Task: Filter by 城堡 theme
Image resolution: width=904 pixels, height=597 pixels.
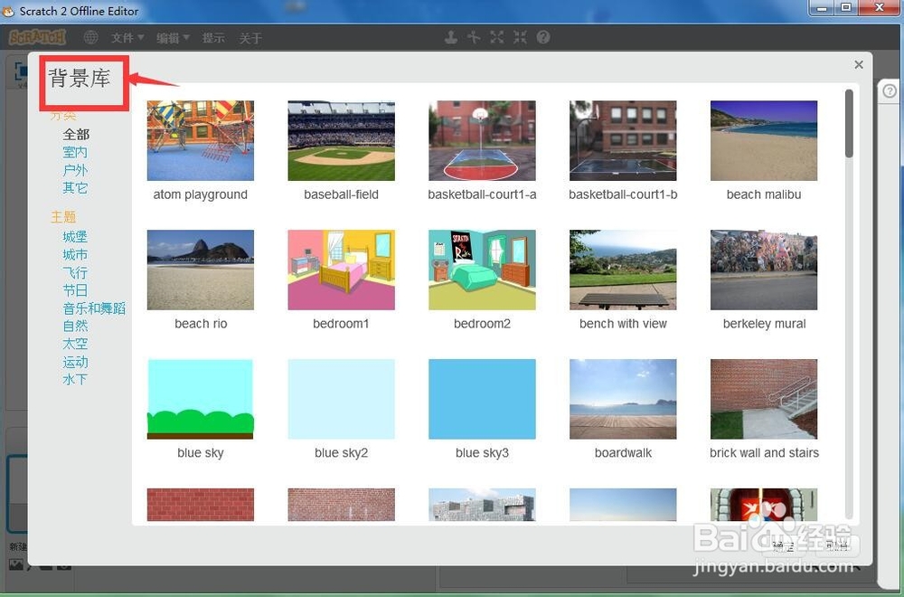Action: tap(76, 236)
